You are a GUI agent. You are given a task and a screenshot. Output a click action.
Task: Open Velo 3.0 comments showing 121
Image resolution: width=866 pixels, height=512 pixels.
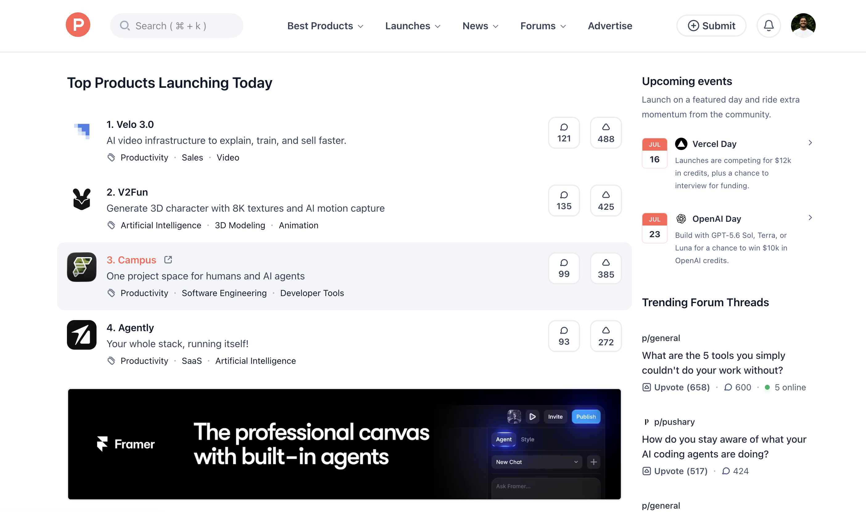tap(564, 133)
